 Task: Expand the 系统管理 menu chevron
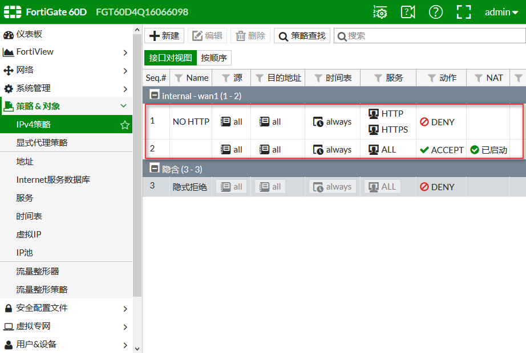[x=125, y=89]
